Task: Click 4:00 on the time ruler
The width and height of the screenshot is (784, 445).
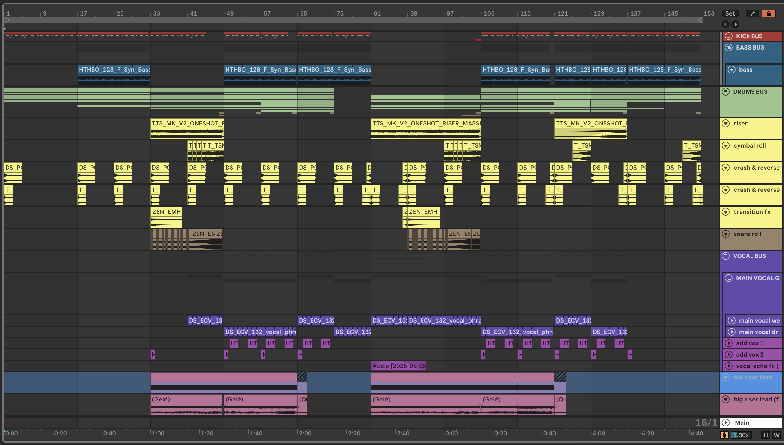Action: coord(598,433)
